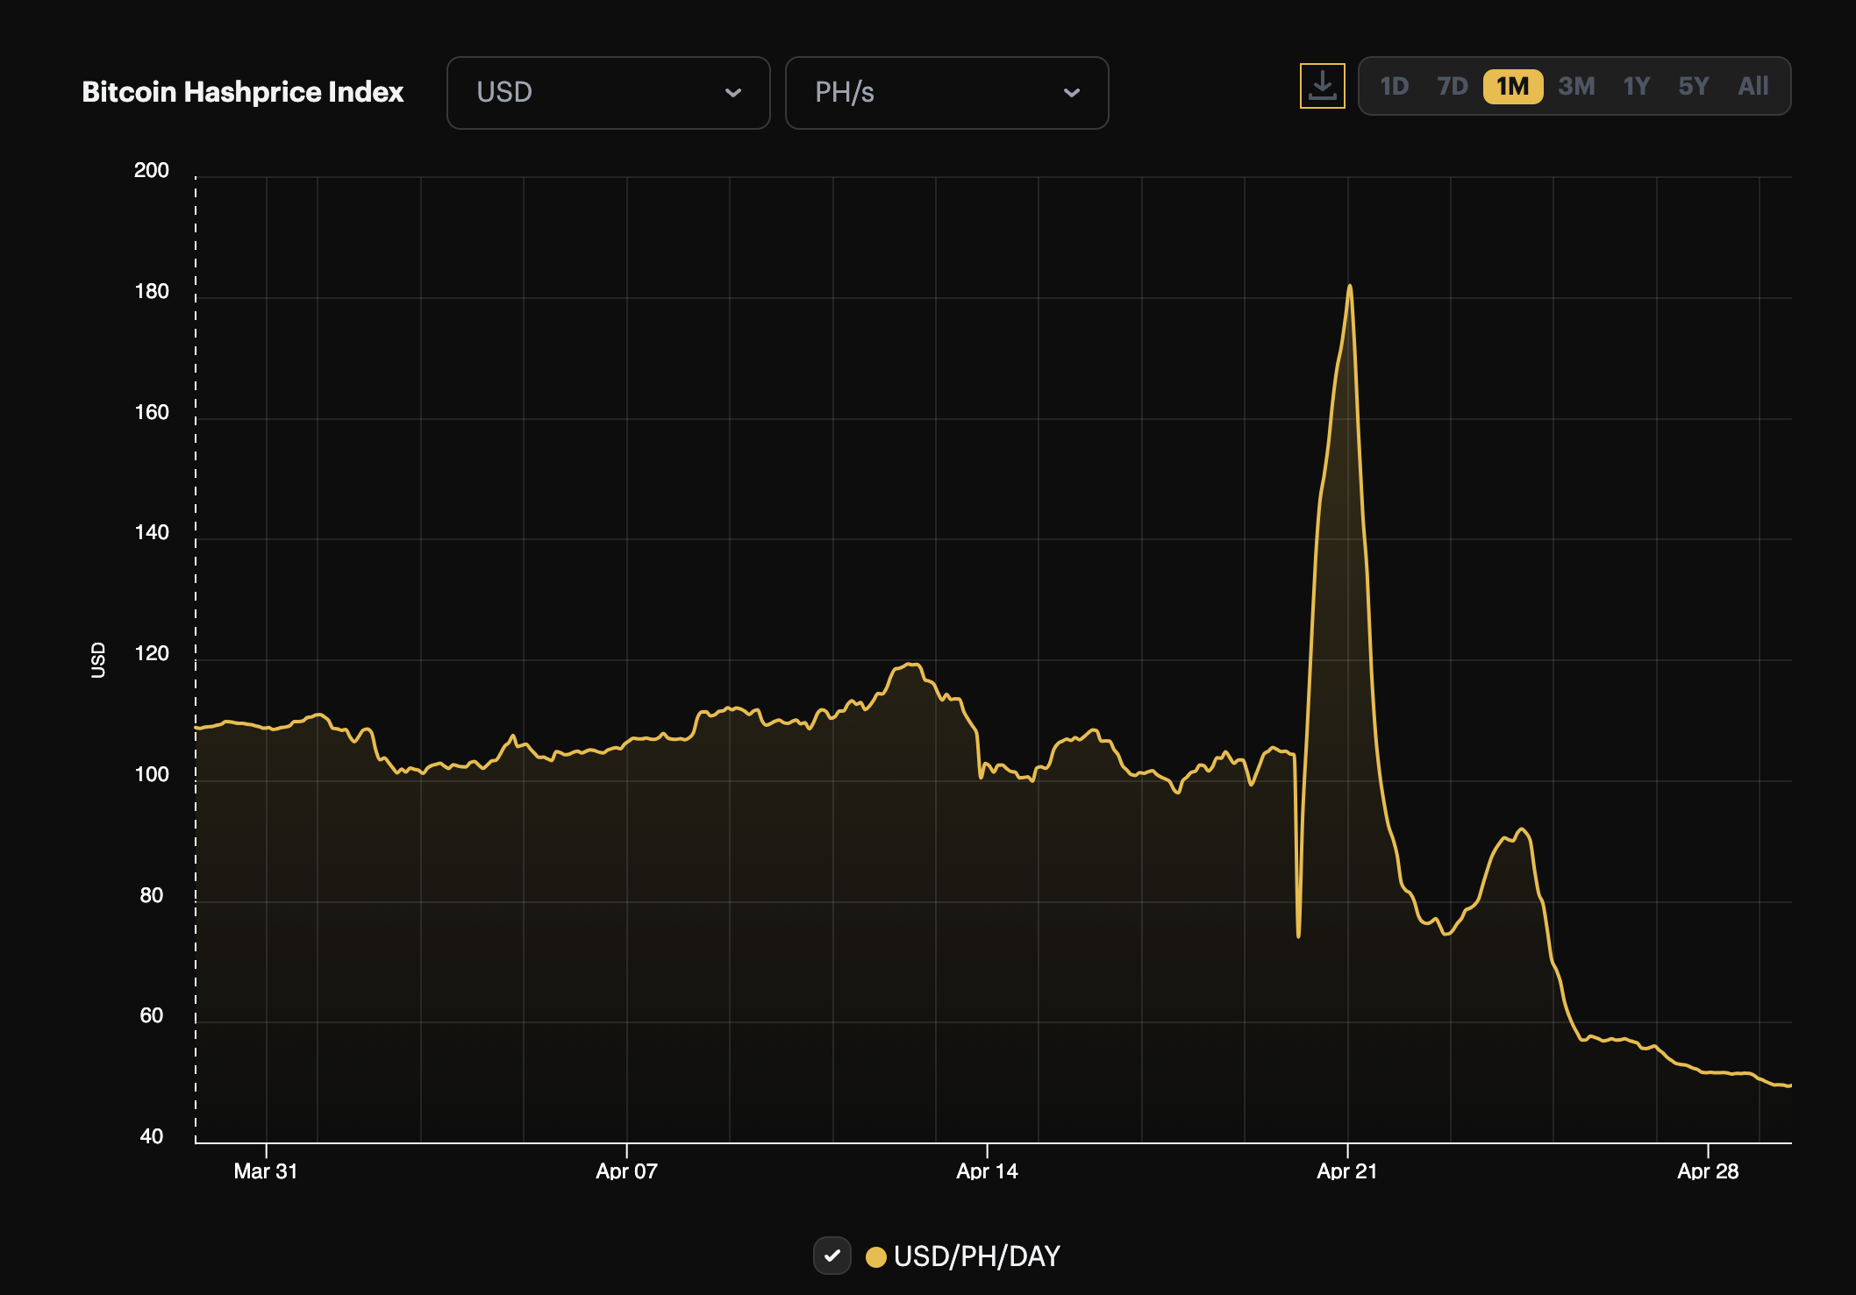Screen dimensions: 1856x1295
Task: Click the yellow USD/PH/DAY legend dot
Action: tap(875, 1256)
